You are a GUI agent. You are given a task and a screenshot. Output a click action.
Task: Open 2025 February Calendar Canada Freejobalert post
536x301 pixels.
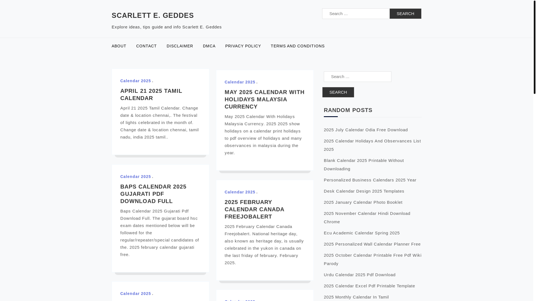(254, 209)
